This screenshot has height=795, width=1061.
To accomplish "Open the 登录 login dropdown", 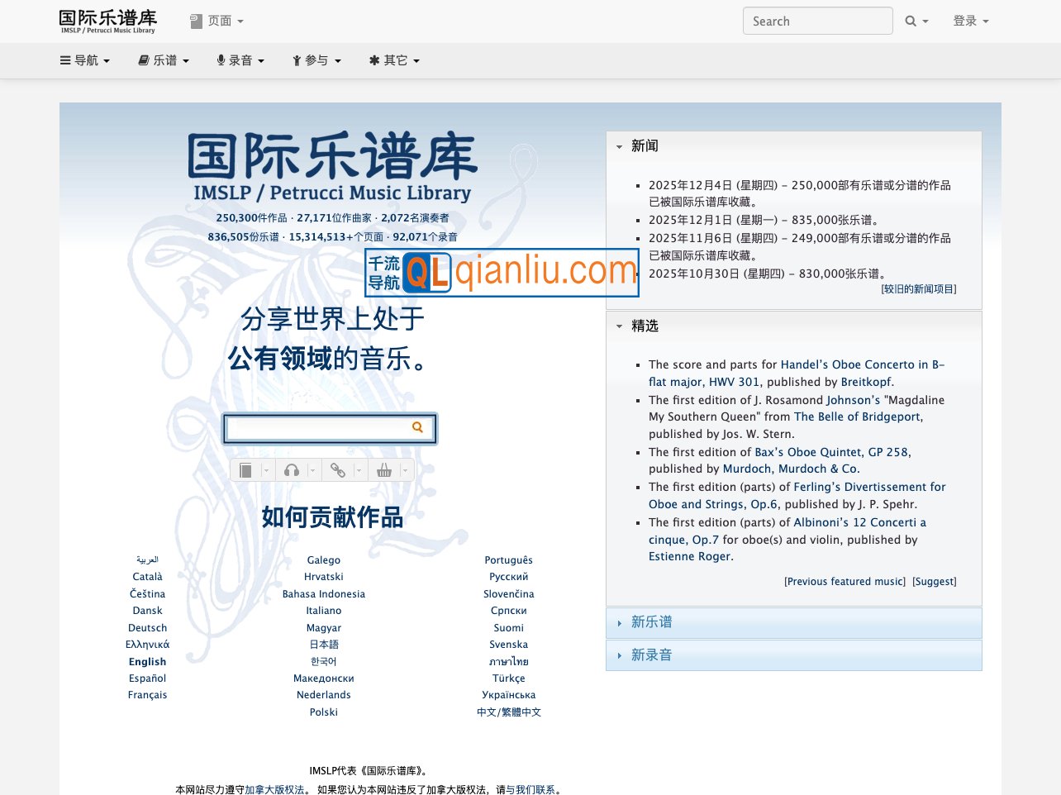I will (x=970, y=20).
